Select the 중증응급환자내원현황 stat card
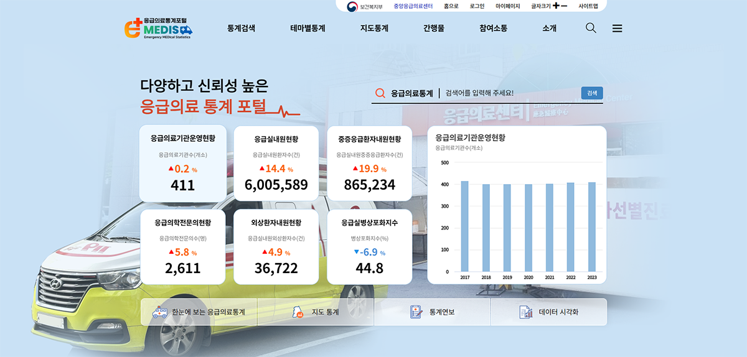 tap(370, 164)
